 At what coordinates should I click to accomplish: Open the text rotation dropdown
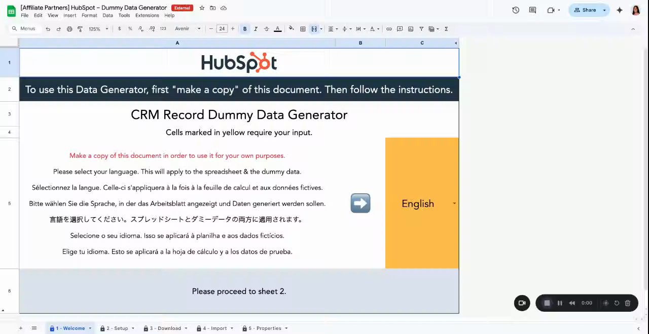point(374,29)
